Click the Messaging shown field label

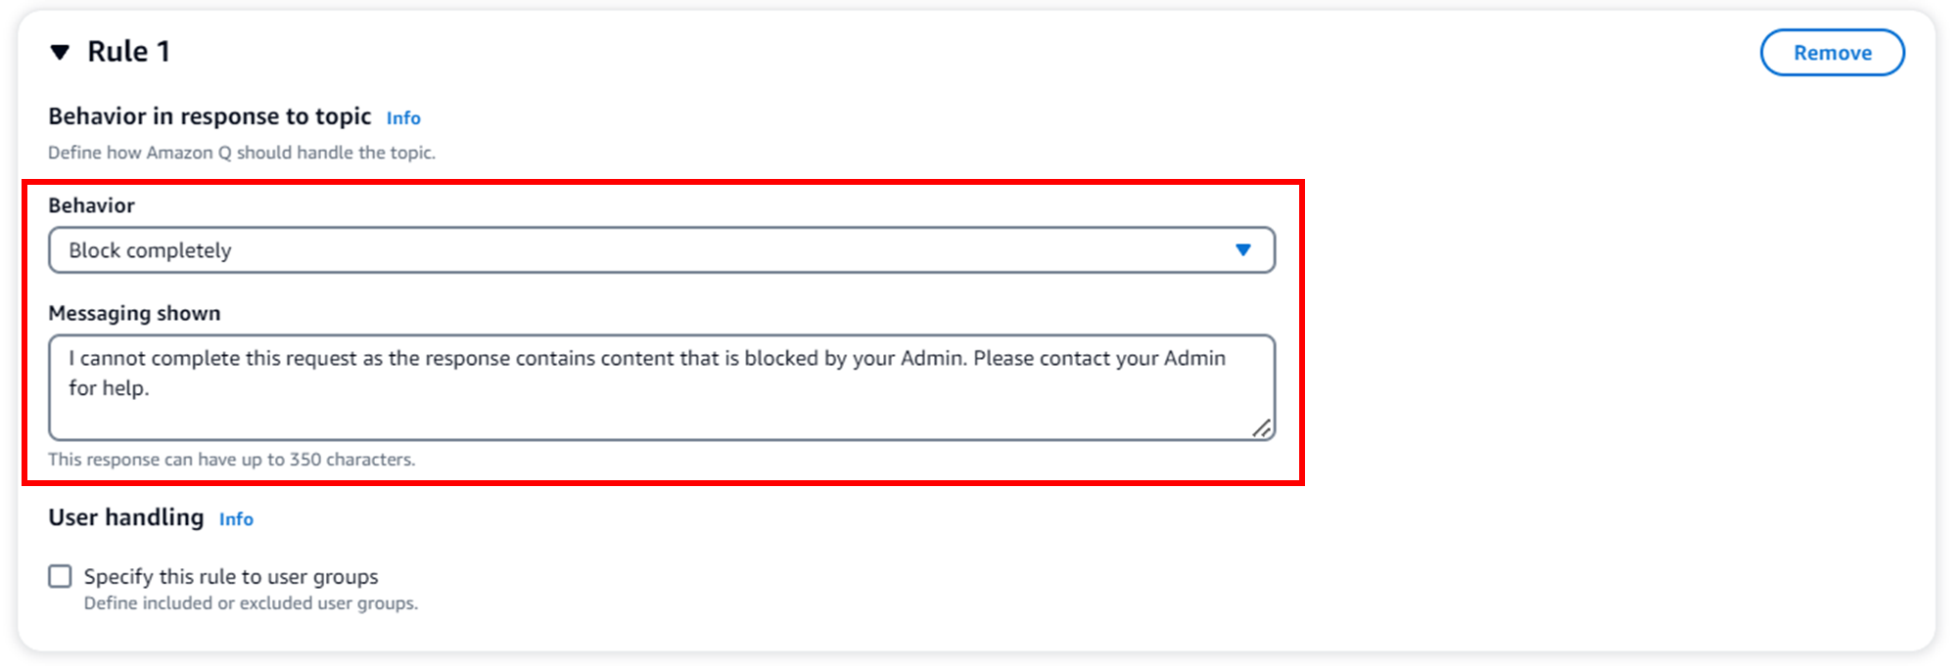[134, 313]
